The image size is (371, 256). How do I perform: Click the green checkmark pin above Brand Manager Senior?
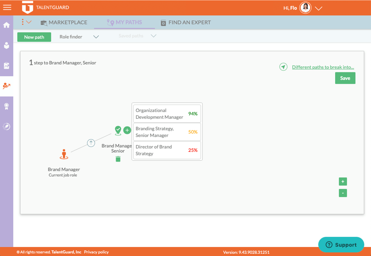click(118, 130)
